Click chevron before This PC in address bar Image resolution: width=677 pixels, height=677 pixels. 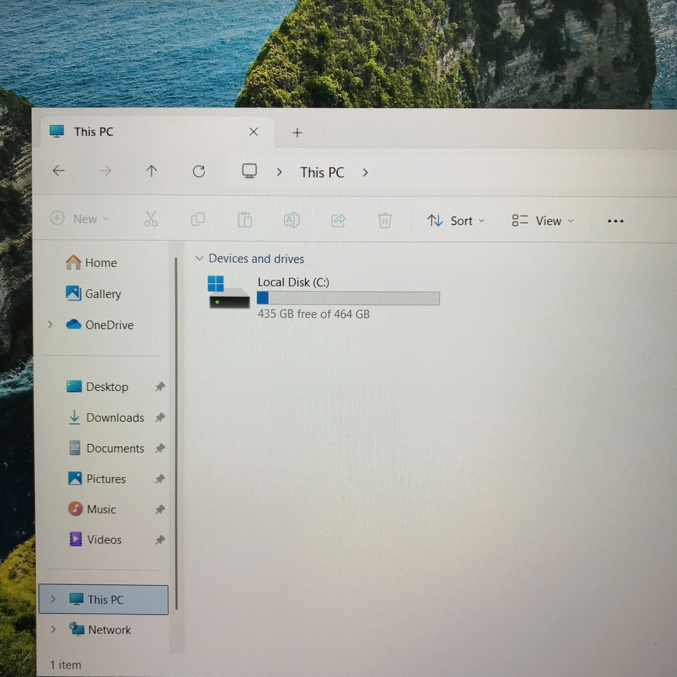click(x=279, y=172)
